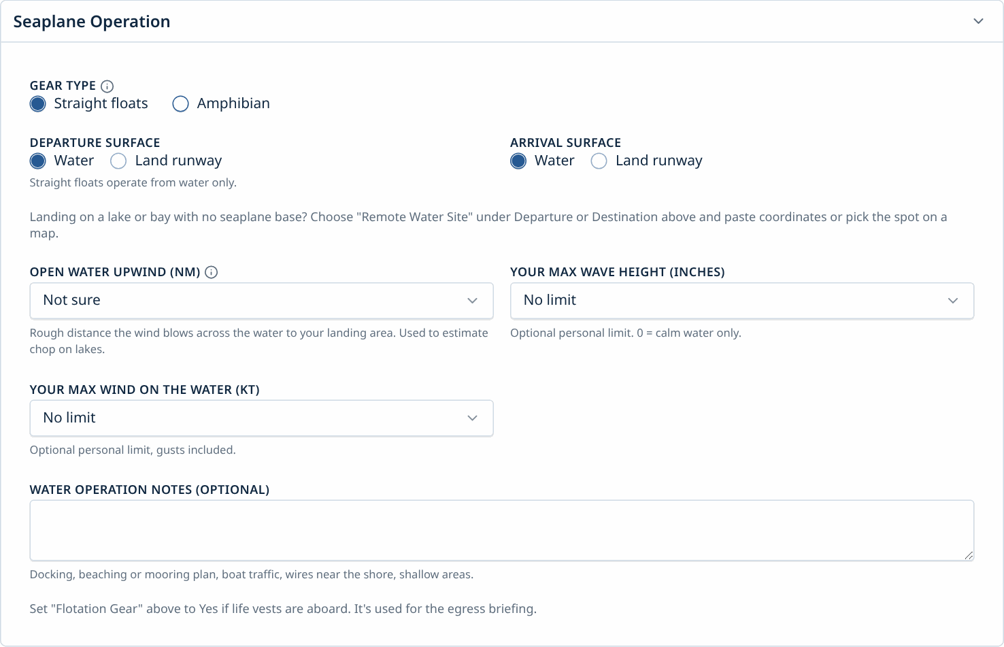Screen dimensions: 1004x647
Task: Collapse the Seaplane Operation section chevron
Action: pyautogui.click(x=978, y=21)
